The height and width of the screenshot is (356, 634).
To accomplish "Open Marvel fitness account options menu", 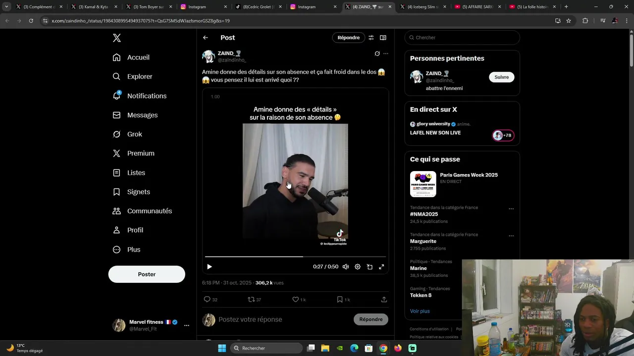I will (x=187, y=325).
